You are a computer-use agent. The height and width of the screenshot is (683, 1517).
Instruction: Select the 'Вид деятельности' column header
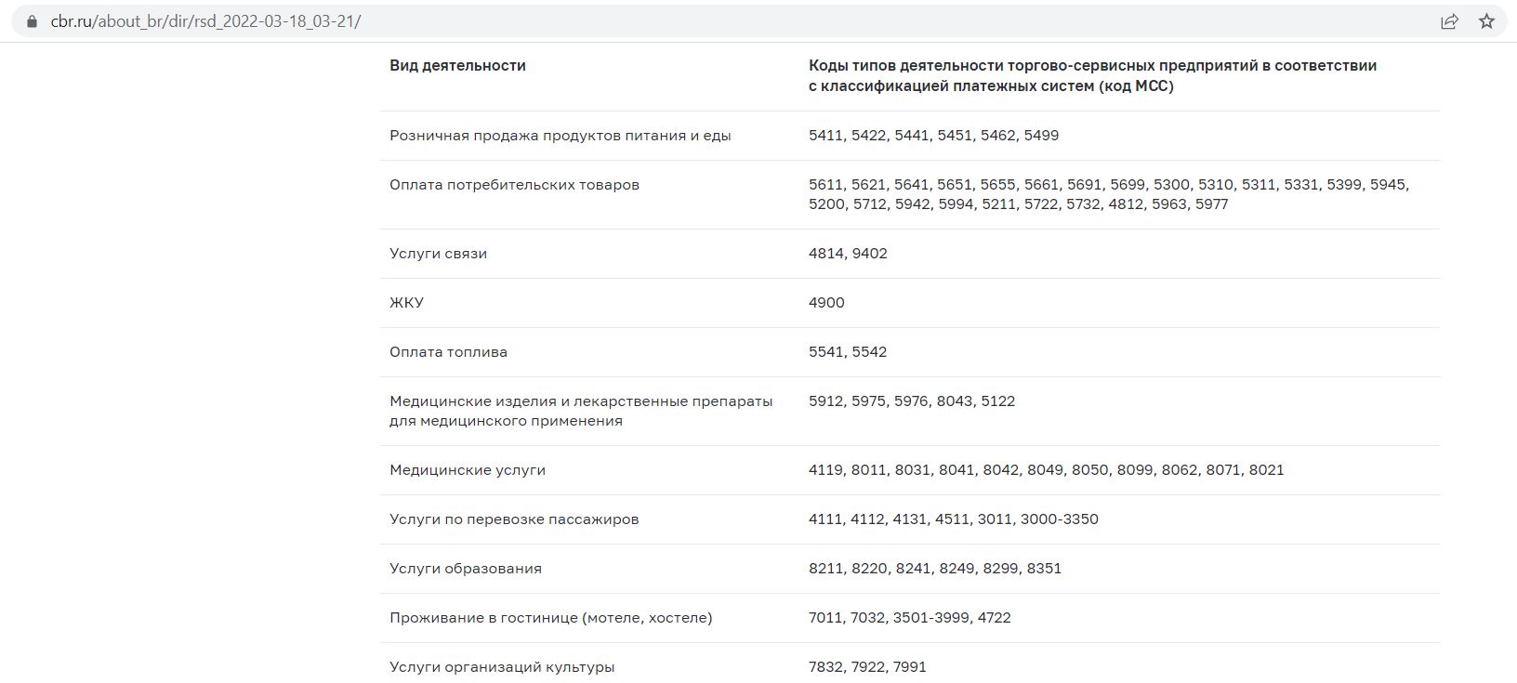pyautogui.click(x=457, y=65)
